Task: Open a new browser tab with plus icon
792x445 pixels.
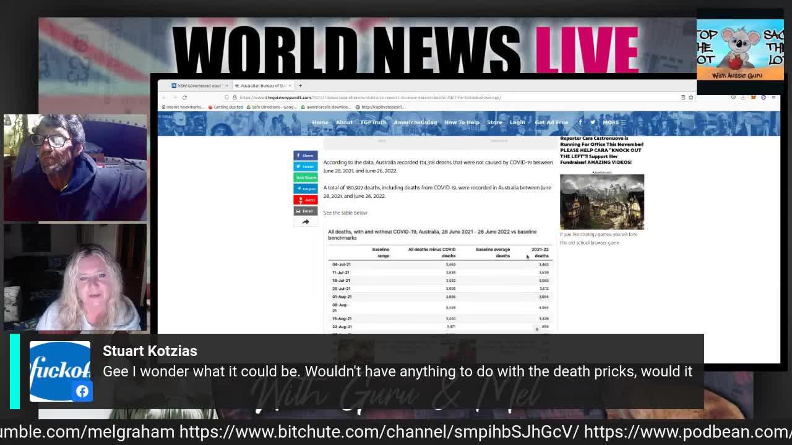Action: [300, 86]
